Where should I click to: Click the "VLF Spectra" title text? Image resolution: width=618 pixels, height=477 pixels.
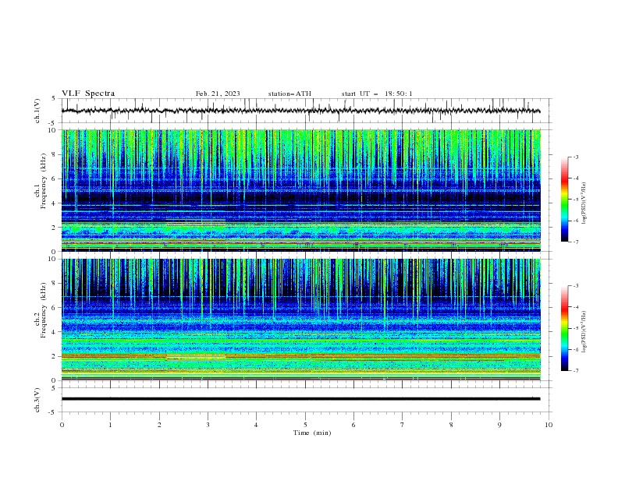point(88,94)
